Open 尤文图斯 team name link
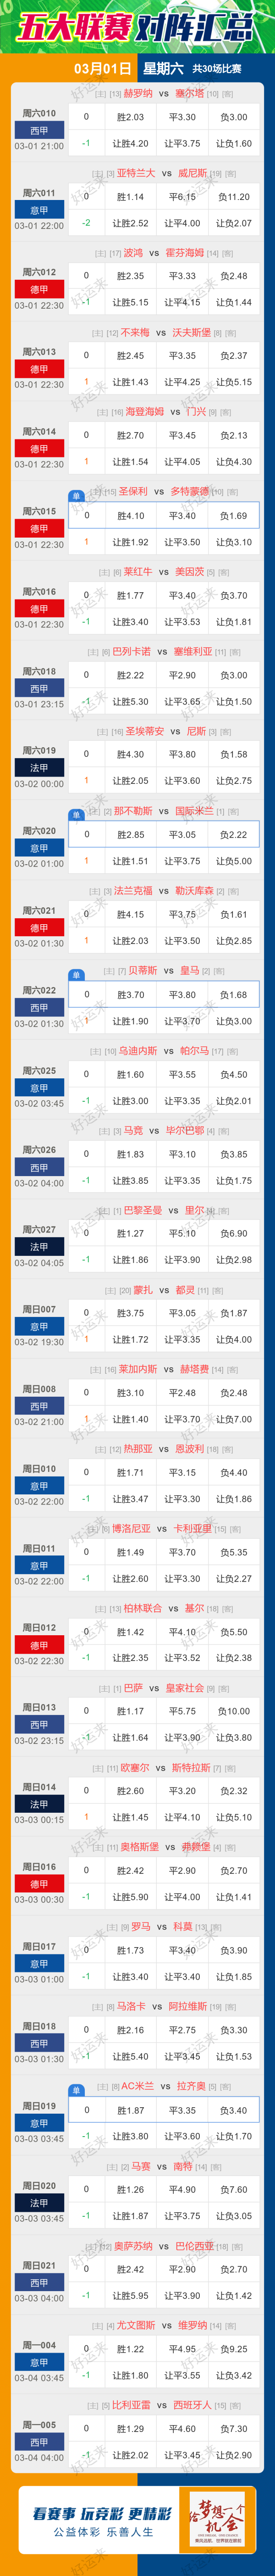 [136, 2325]
